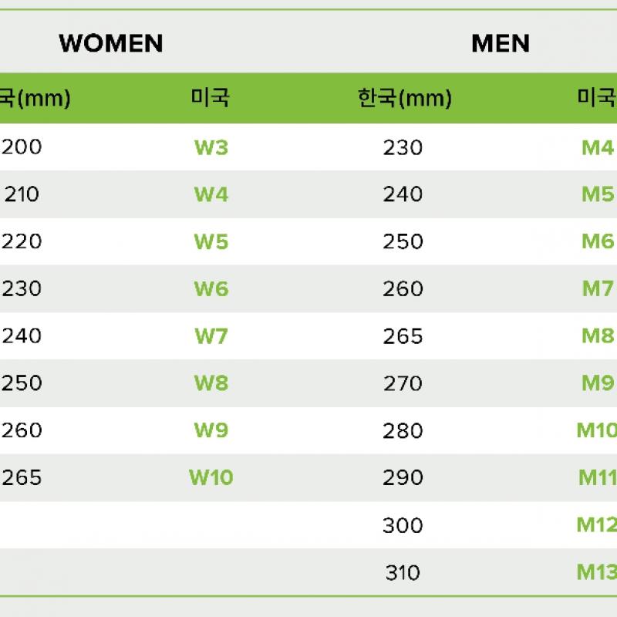Select the men's 한국(mm) column header
Viewport: 617px width, 617px height.
[x=405, y=98]
